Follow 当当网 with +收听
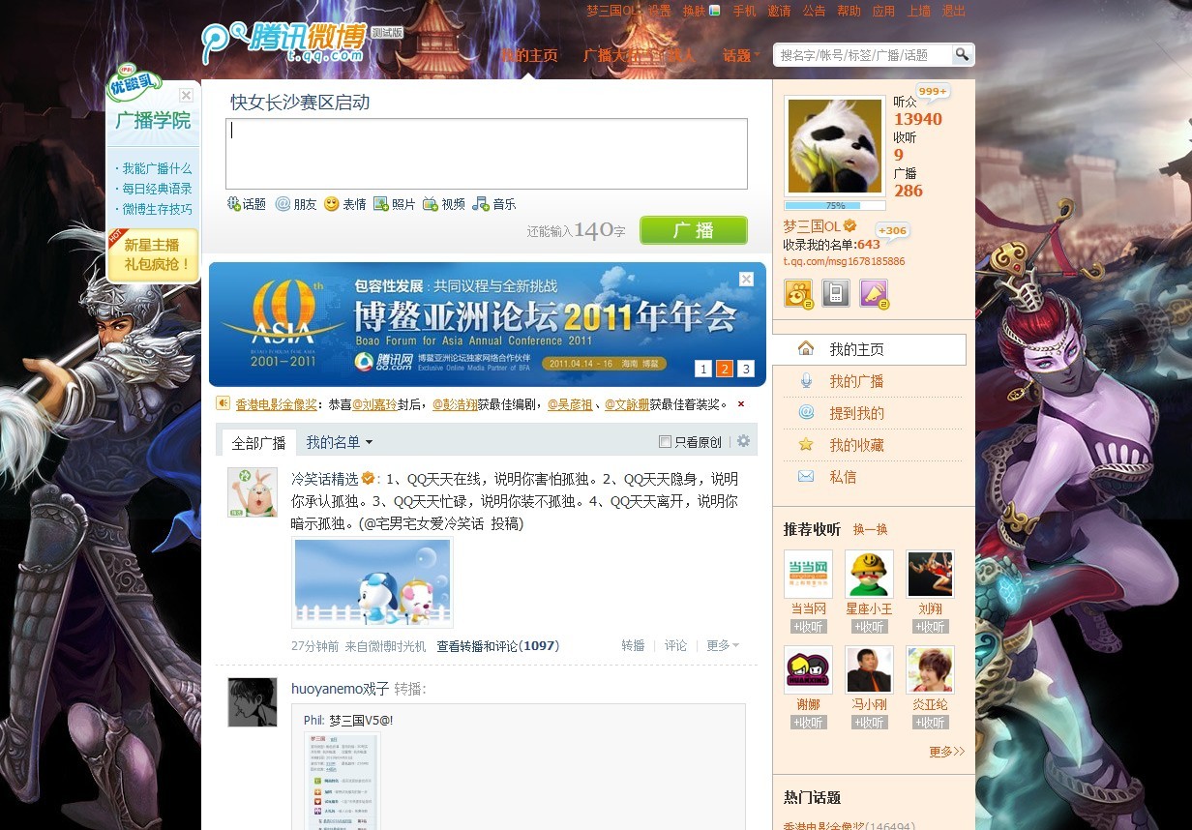Screen dimensions: 1192x830 tap(808, 627)
